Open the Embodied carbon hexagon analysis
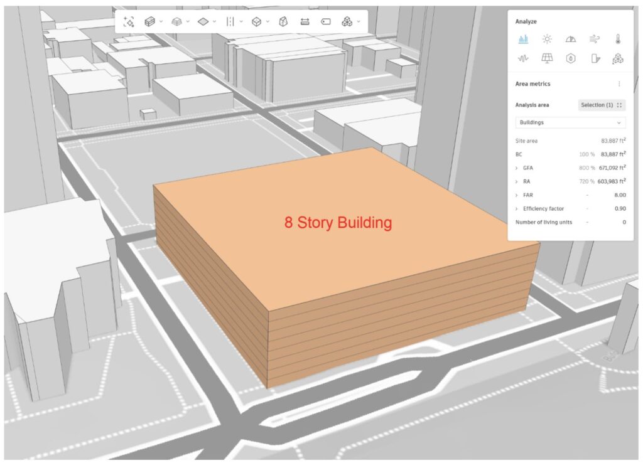Image resolution: width=643 pixels, height=463 pixels. (x=570, y=58)
